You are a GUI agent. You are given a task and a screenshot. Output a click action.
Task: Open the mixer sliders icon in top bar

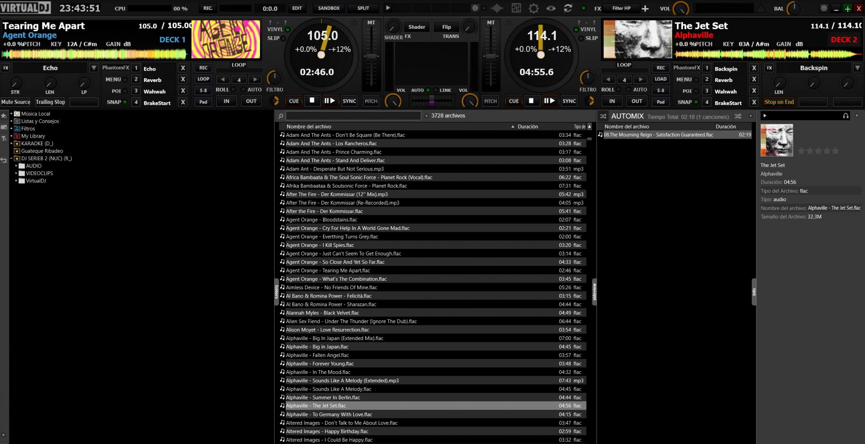point(516,8)
